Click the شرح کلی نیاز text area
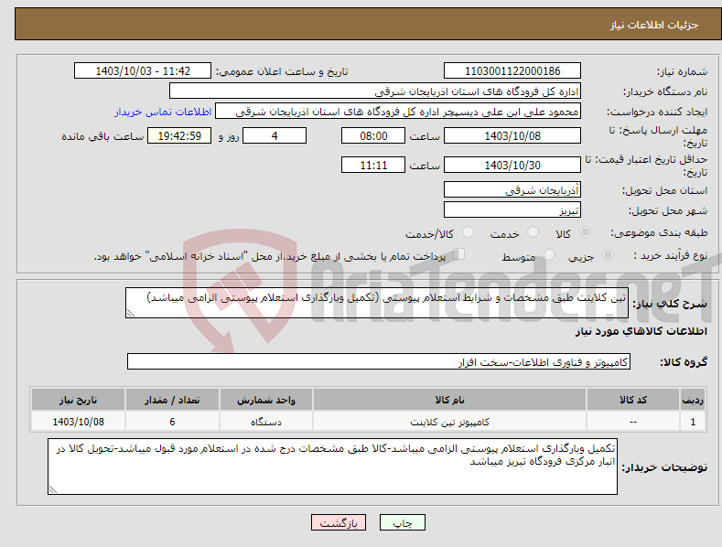Screen dimensions: 722x547 coord(377,303)
